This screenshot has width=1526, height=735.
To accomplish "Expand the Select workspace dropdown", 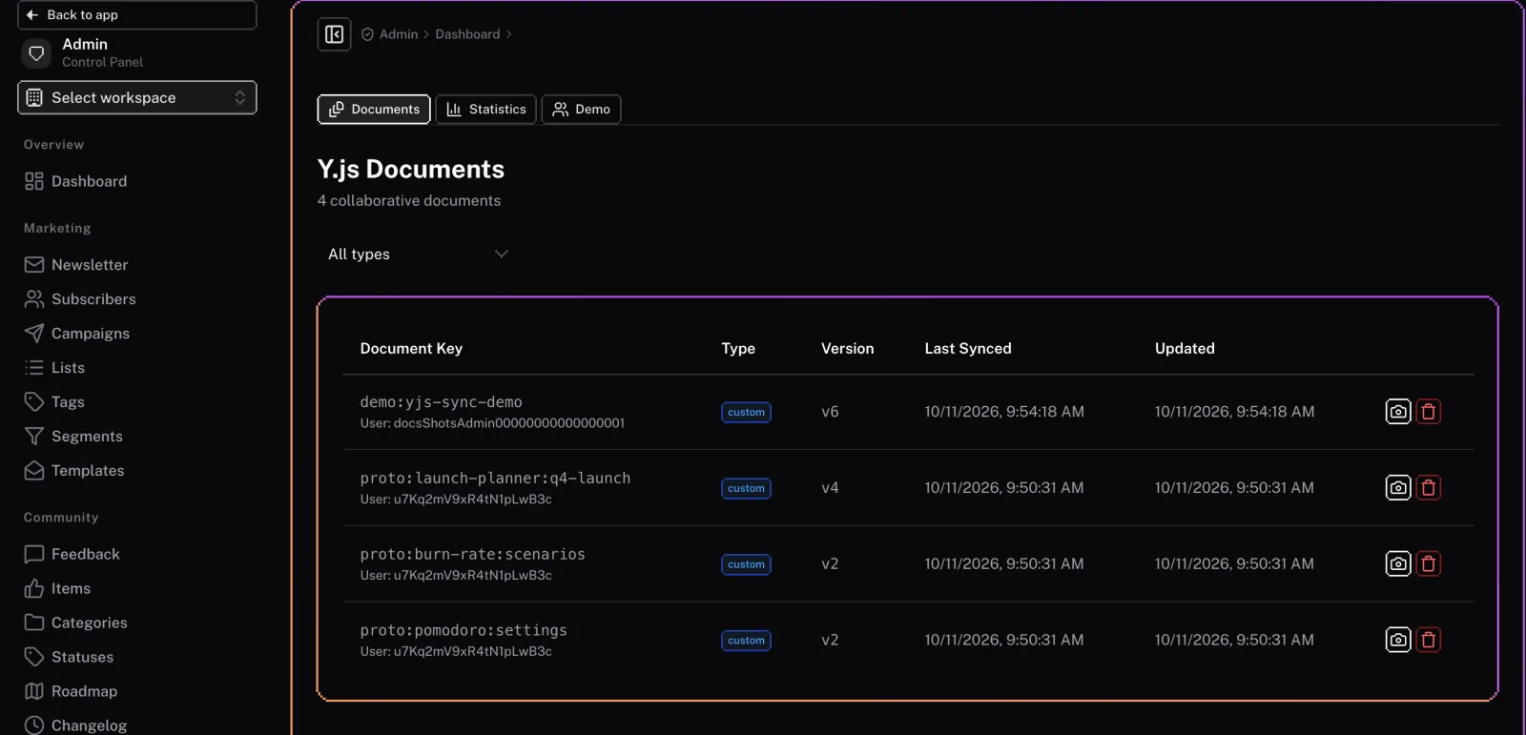I will pyautogui.click(x=137, y=97).
